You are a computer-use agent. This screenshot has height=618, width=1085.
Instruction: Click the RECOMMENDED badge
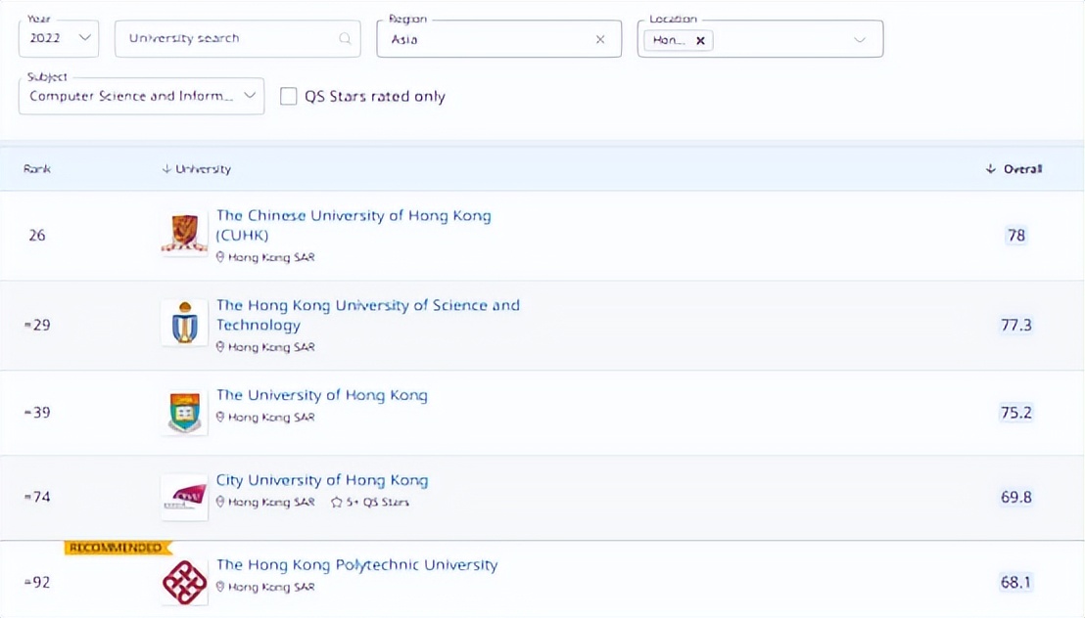point(117,549)
